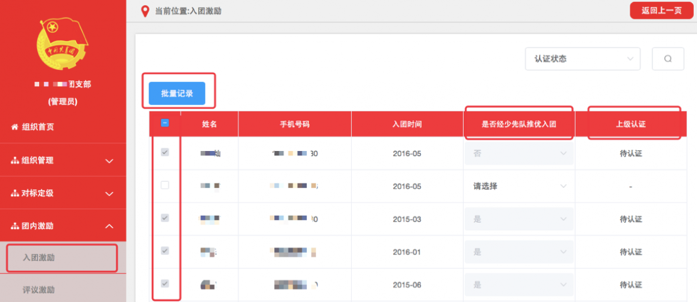
Task: Click the blue 批量记录 button
Action: pos(177,93)
